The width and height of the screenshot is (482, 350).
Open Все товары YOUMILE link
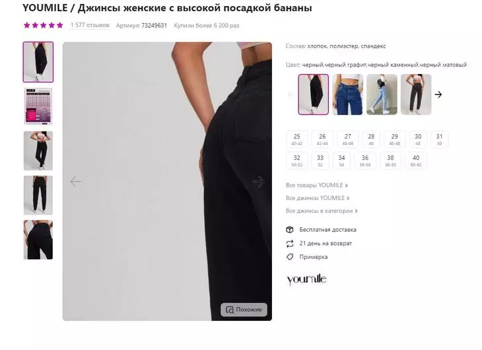pos(317,185)
